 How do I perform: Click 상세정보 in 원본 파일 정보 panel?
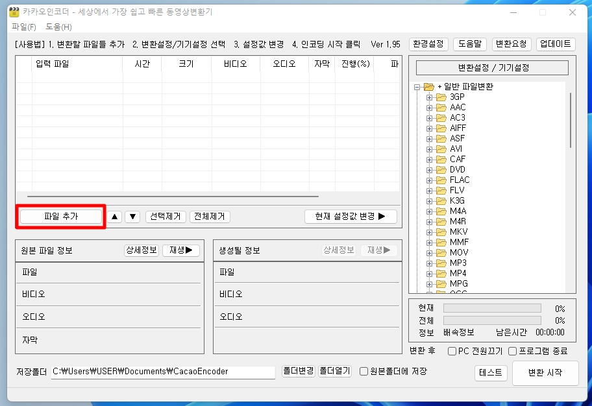coord(142,250)
